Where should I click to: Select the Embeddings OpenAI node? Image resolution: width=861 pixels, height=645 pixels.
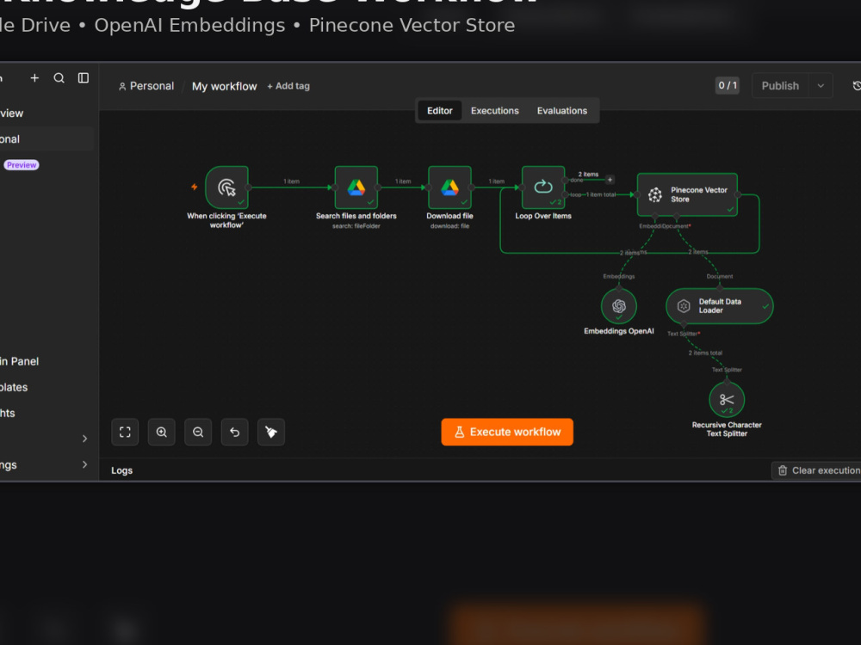pos(619,306)
